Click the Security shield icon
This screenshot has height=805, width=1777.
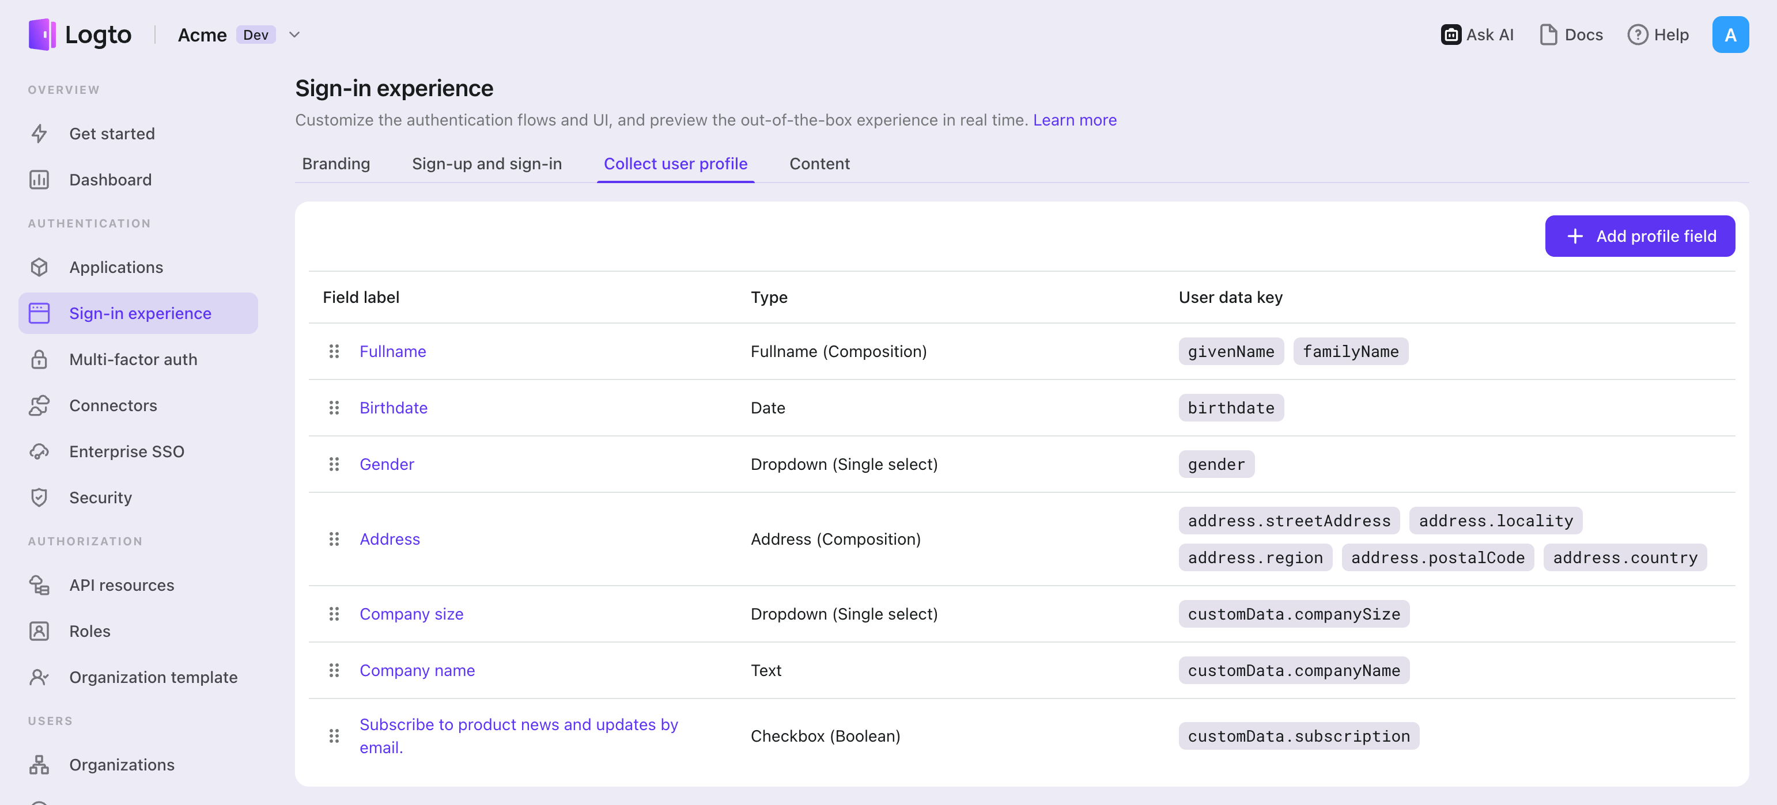(x=39, y=498)
